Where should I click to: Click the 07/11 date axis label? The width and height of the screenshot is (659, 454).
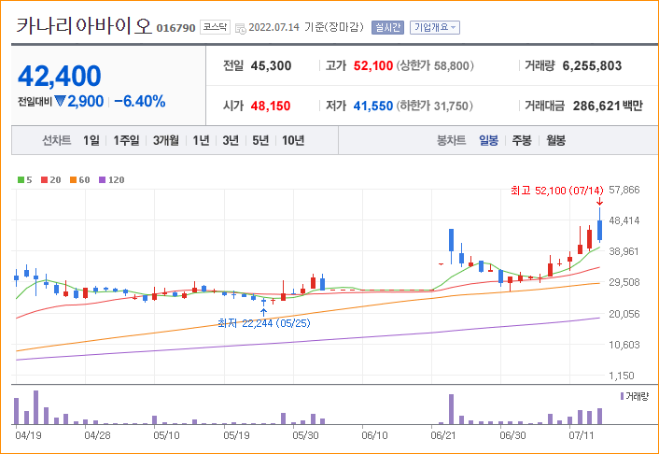pyautogui.click(x=582, y=435)
